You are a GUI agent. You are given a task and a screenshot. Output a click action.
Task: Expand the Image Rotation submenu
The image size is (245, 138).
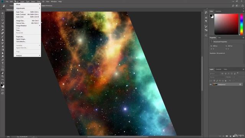[27, 26]
